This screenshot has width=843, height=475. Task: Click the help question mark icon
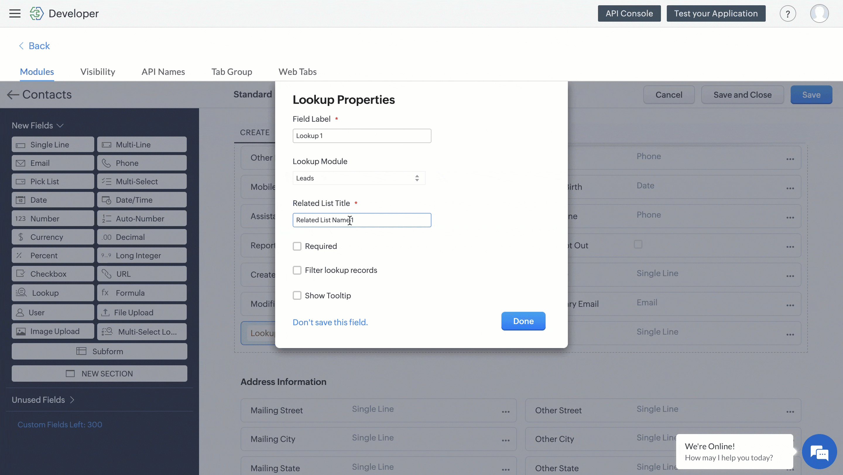pyautogui.click(x=788, y=14)
